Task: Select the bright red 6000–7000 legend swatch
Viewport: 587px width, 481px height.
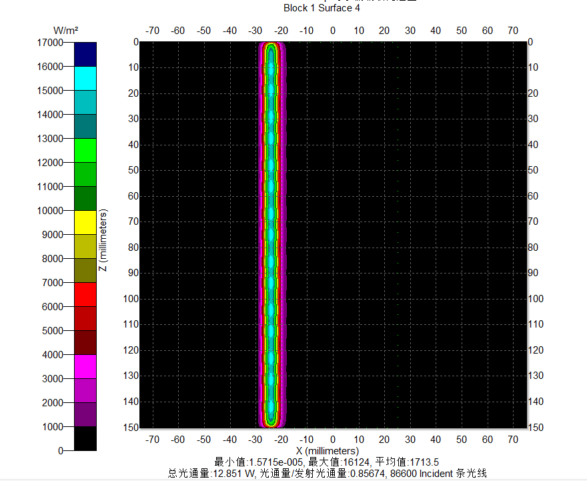Action: coord(85,294)
